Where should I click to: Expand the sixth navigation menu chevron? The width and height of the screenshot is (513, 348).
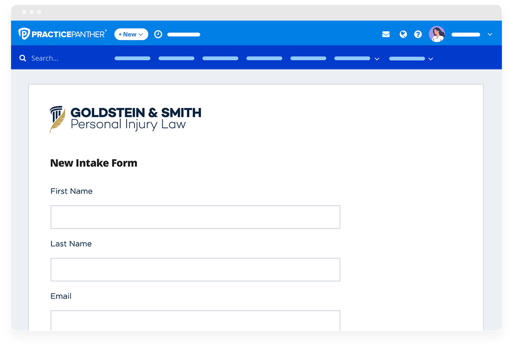(x=377, y=59)
